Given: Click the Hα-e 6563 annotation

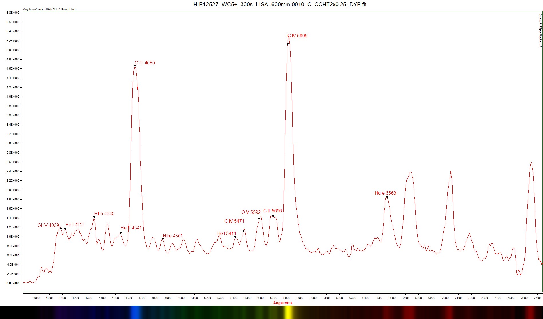Looking at the screenshot, I should 385,193.
